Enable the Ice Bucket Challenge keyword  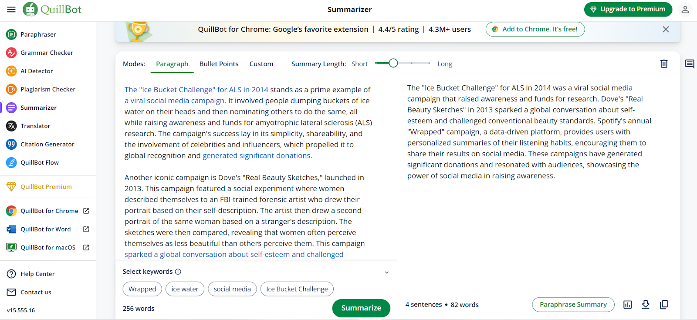point(297,289)
